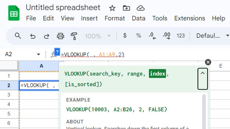The height and width of the screenshot is (129, 230).
Task: Activate the paint format tool
Action: point(74,36)
